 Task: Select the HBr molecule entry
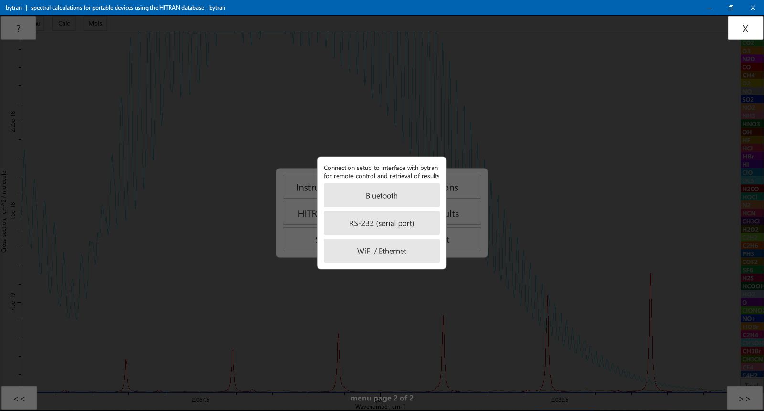752,157
